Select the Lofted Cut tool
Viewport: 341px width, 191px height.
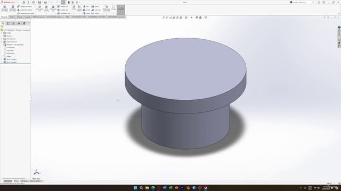(x=63, y=10)
